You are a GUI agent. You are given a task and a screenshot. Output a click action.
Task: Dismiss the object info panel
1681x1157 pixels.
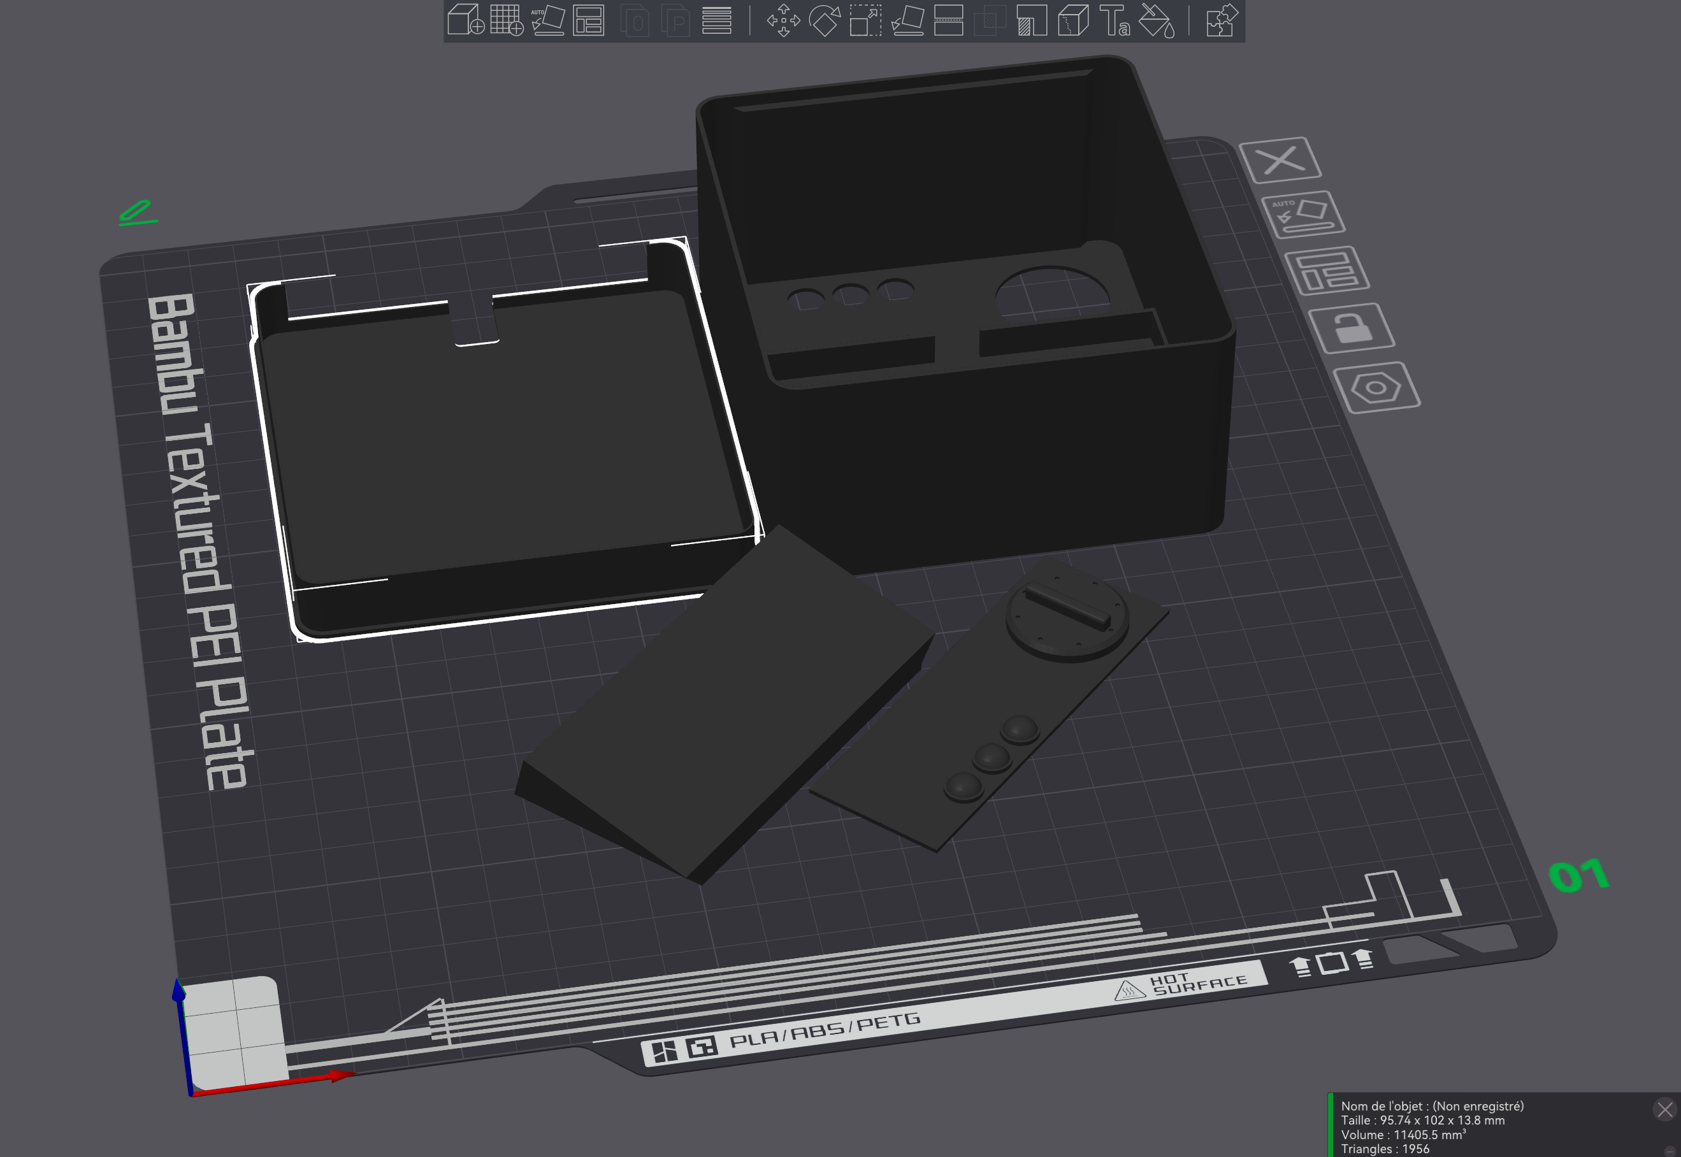[1664, 1108]
